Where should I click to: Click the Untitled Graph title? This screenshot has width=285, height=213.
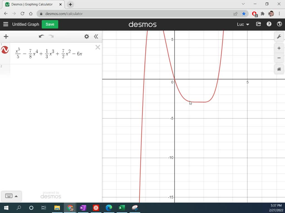(x=26, y=24)
